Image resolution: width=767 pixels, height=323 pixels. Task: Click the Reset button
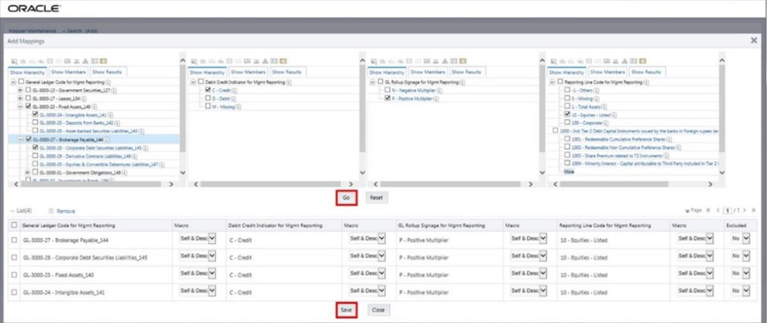pos(377,197)
